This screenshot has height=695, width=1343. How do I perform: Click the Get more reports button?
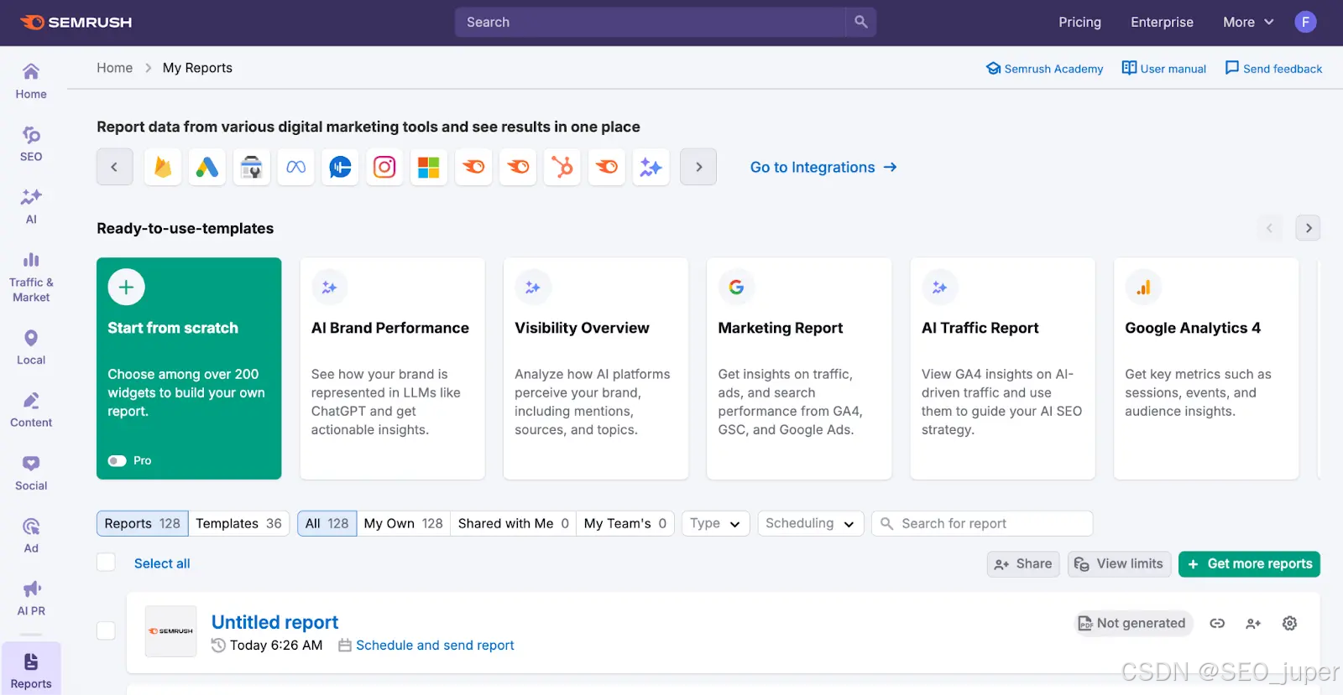tap(1249, 564)
